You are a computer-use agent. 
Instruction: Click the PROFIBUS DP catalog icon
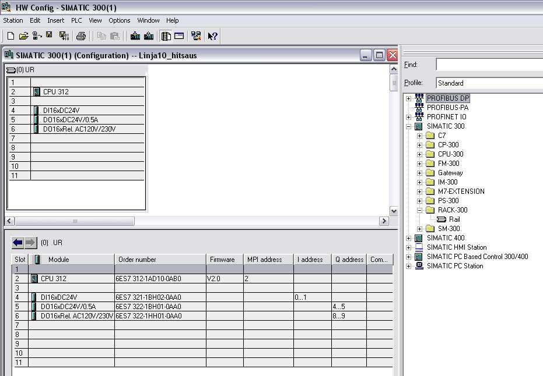(419, 98)
